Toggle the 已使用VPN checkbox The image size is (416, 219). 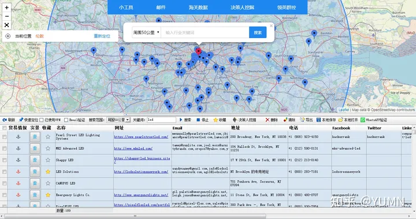[x=42, y=120]
